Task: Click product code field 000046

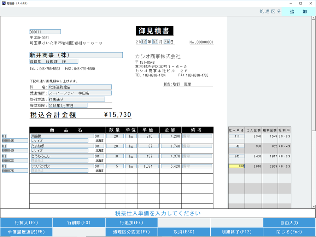Action: click(x=15, y=140)
